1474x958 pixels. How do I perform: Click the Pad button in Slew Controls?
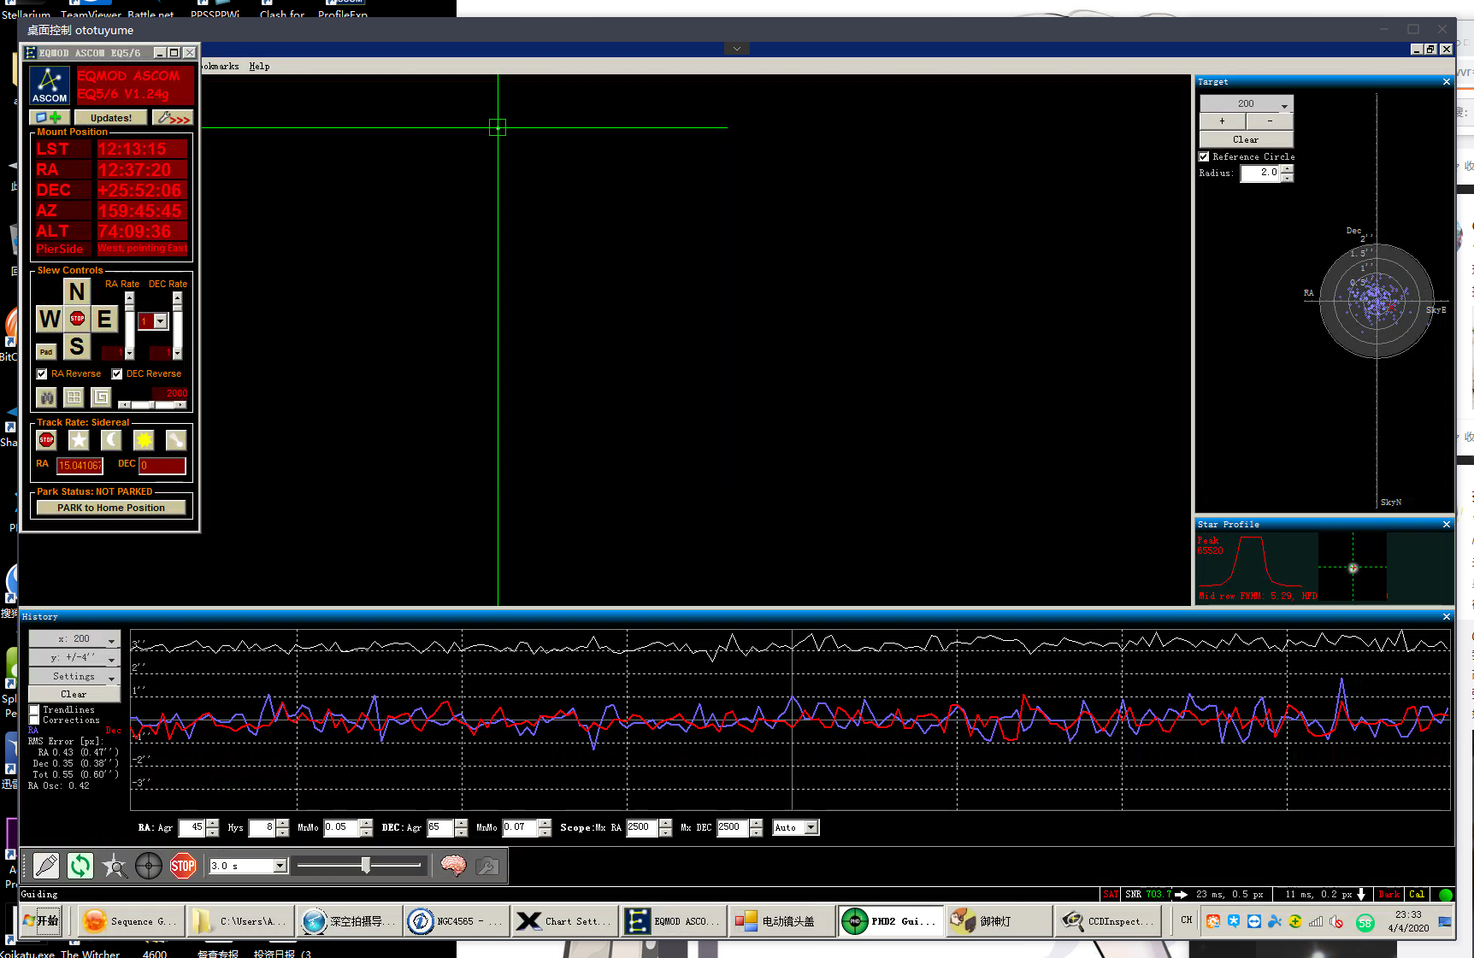tap(46, 352)
